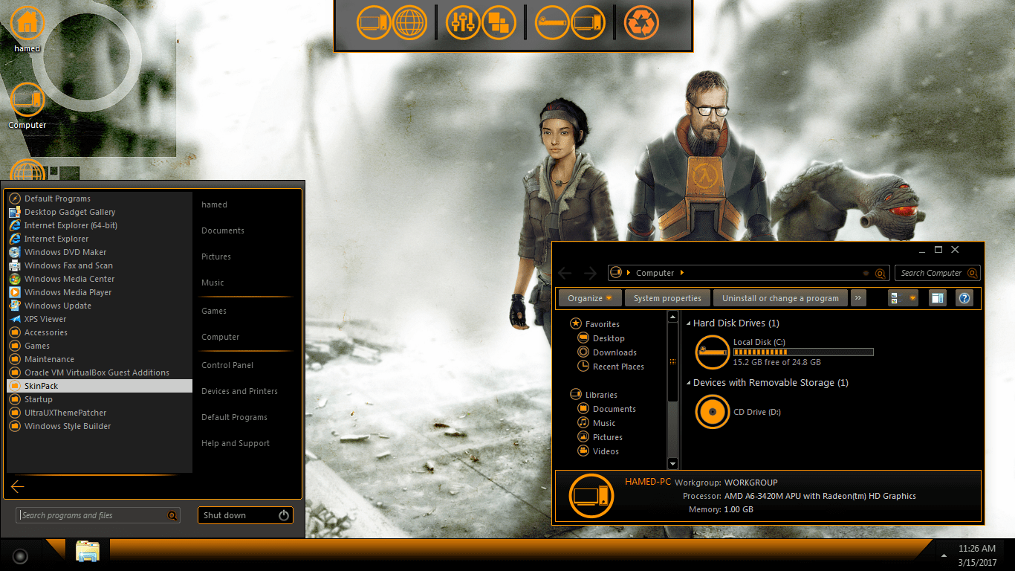
Task: Click the Local Disk (C:) capacity bar
Action: click(x=803, y=352)
